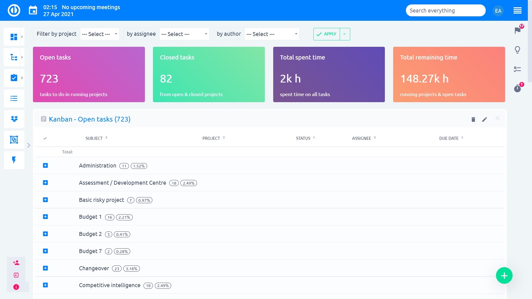
Task: Select the project tree icon in the sidebar
Action: point(14,57)
